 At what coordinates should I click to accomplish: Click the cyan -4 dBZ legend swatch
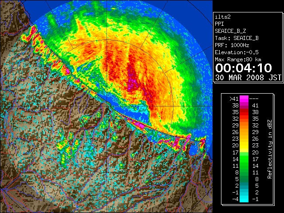tap(244, 199)
